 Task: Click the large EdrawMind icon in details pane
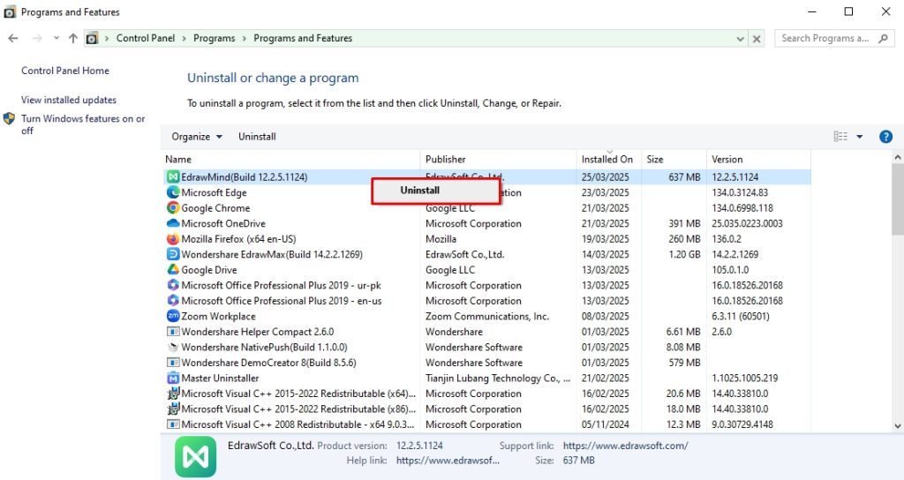[195, 457]
